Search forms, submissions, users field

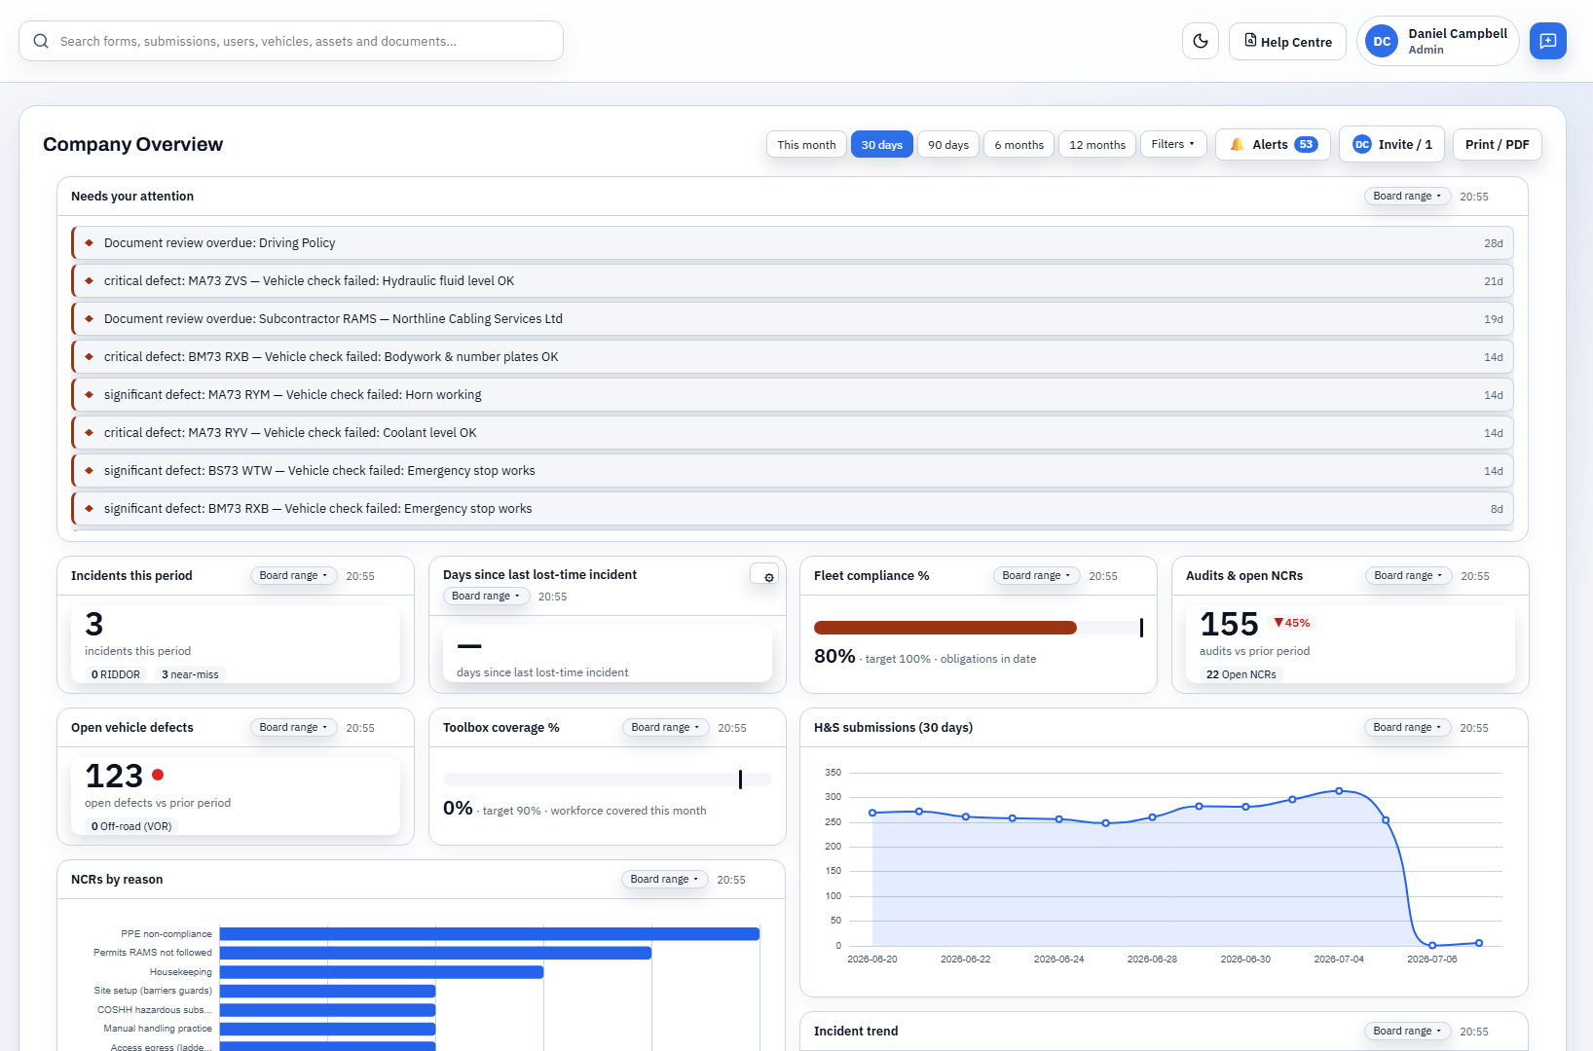291,41
